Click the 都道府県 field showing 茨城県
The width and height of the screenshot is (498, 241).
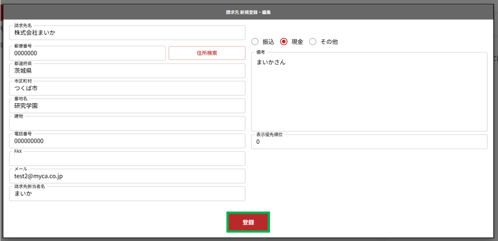click(127, 71)
